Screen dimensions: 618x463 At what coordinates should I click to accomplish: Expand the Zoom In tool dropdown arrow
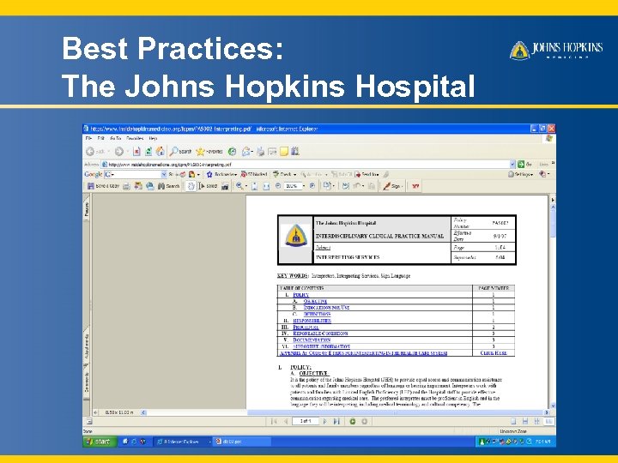point(246,186)
